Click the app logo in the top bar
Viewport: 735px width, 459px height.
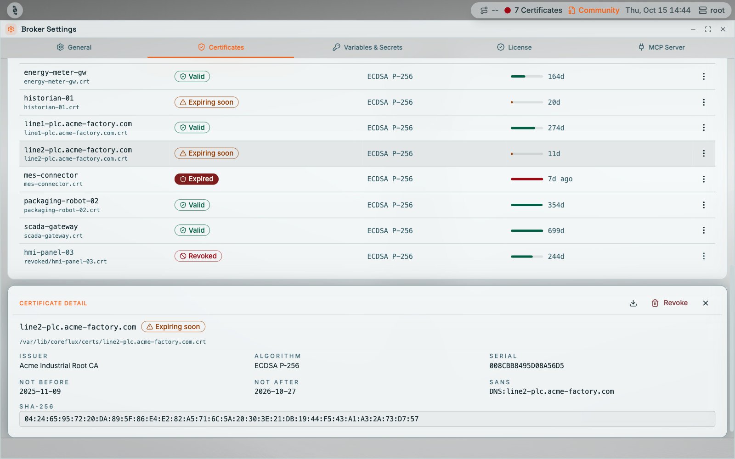(x=15, y=10)
